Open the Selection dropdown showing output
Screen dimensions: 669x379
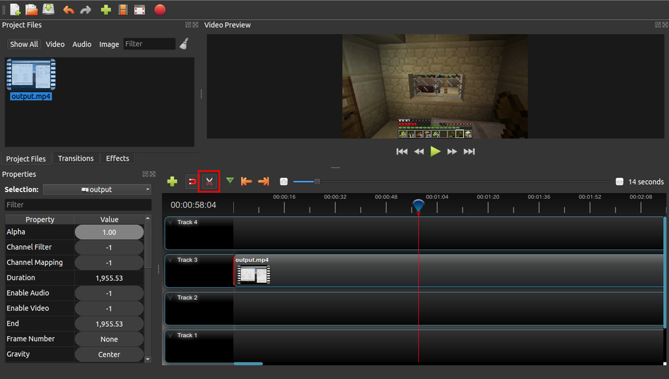[x=97, y=189]
